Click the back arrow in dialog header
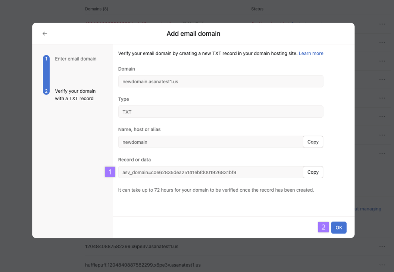Image resolution: width=394 pixels, height=272 pixels. 45,34
